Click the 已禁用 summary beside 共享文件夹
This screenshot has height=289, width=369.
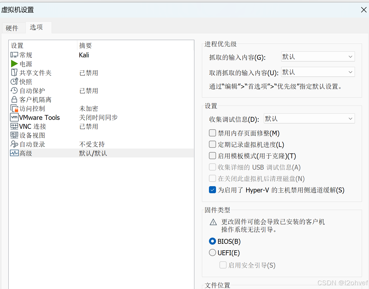coord(89,73)
